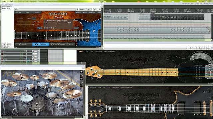213x119 pixels.
Task: Click the top-left tuning peg on Eclipse headstock
Action: click(x=91, y=101)
